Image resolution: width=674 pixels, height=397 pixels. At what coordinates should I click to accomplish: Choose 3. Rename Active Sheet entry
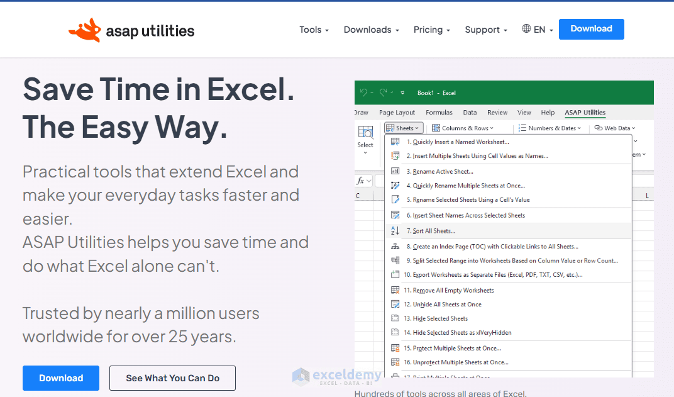(x=509, y=171)
